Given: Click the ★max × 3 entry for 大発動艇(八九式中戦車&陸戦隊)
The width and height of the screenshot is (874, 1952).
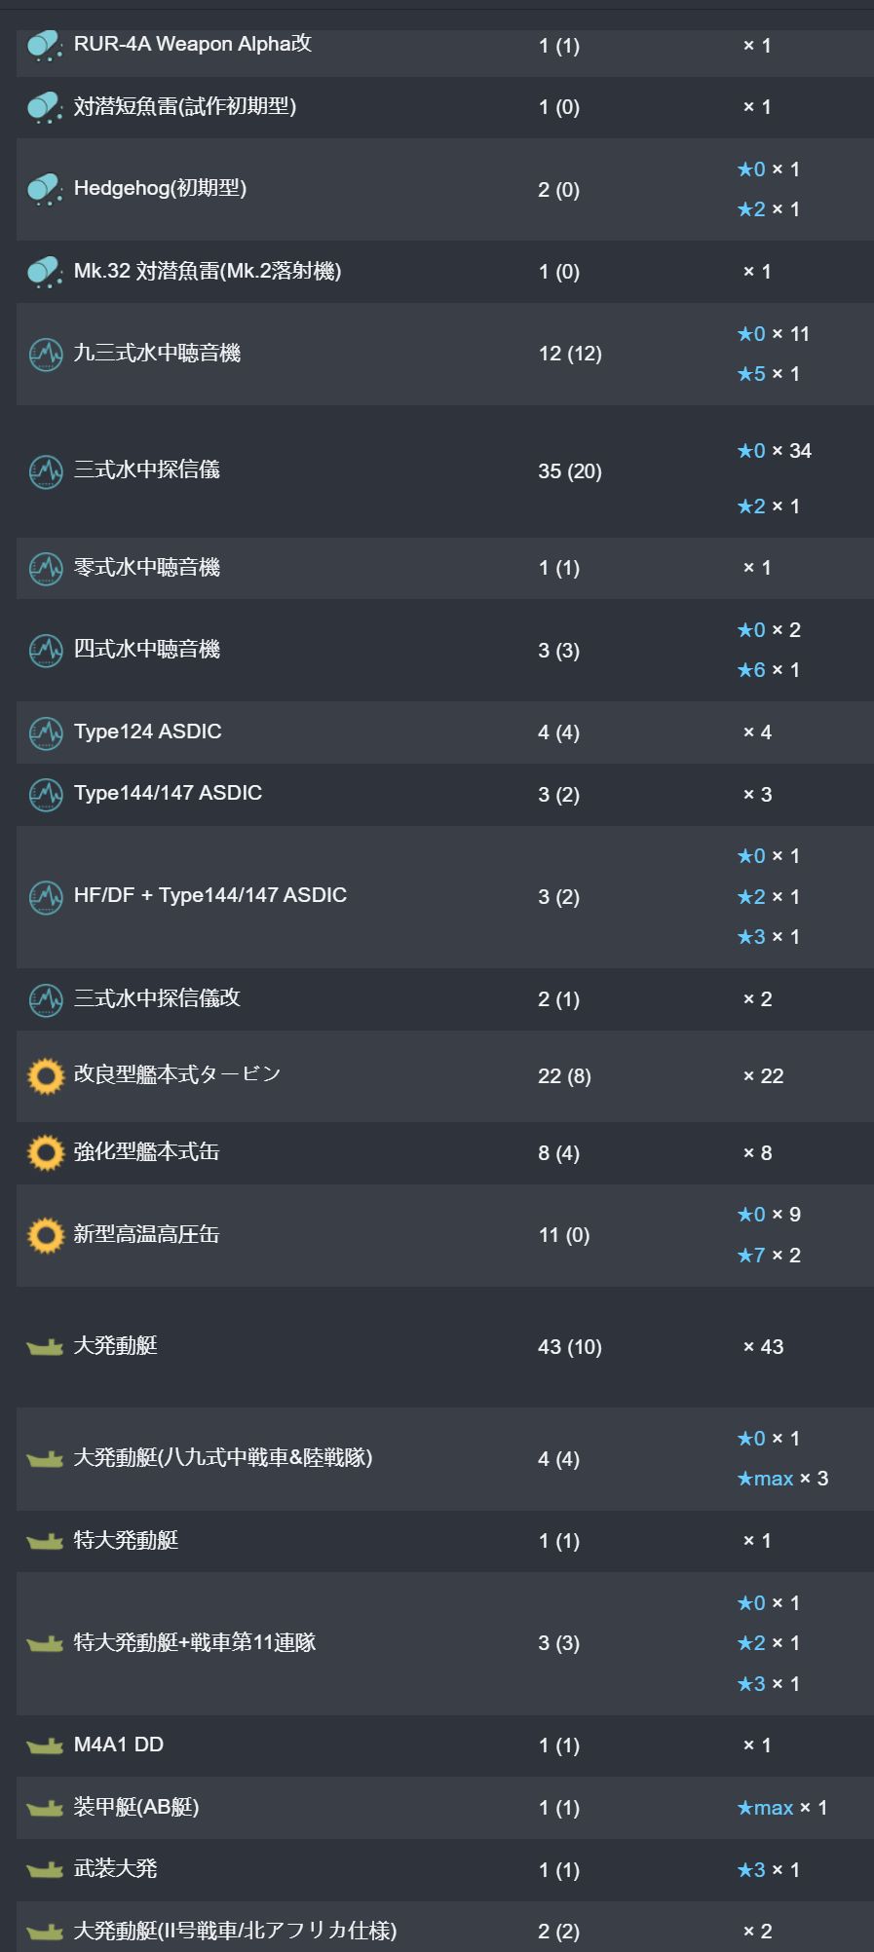Looking at the screenshot, I should (782, 1479).
